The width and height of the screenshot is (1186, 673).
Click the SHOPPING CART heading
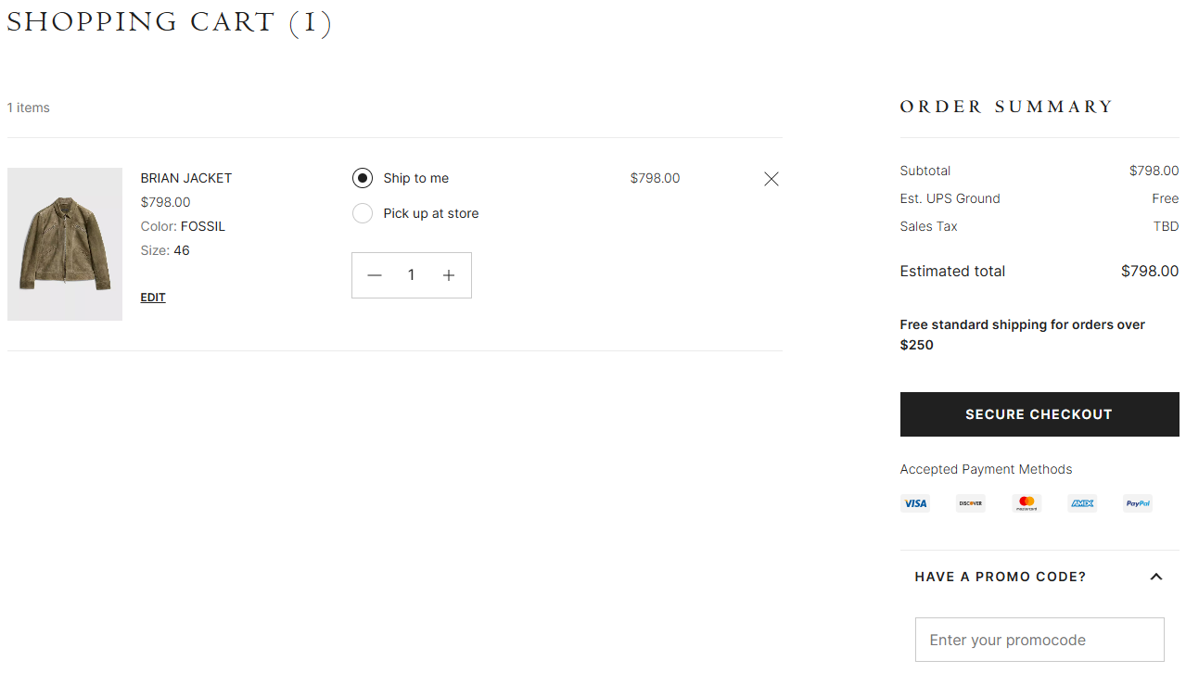click(x=170, y=21)
